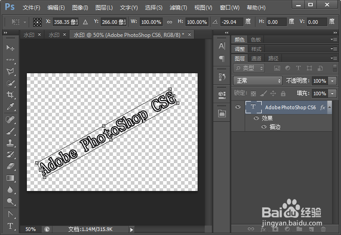The width and height of the screenshot is (341, 235).
Task: Select the Move tool
Action: point(10,48)
